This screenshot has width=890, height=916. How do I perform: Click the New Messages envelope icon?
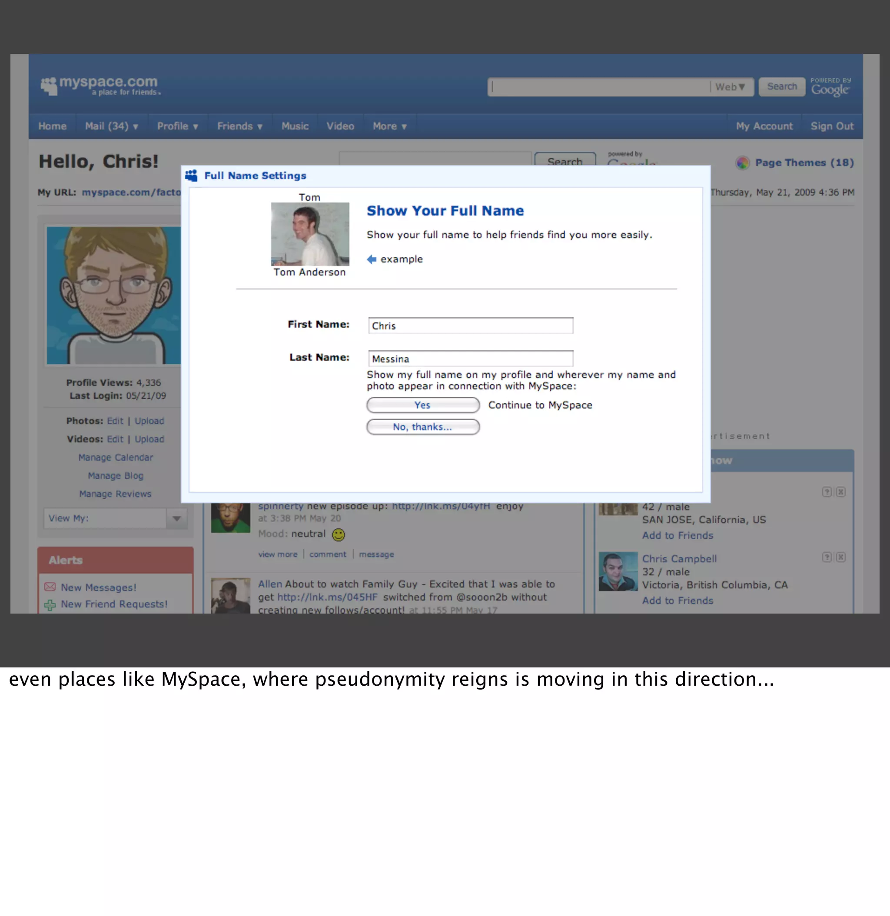[50, 587]
